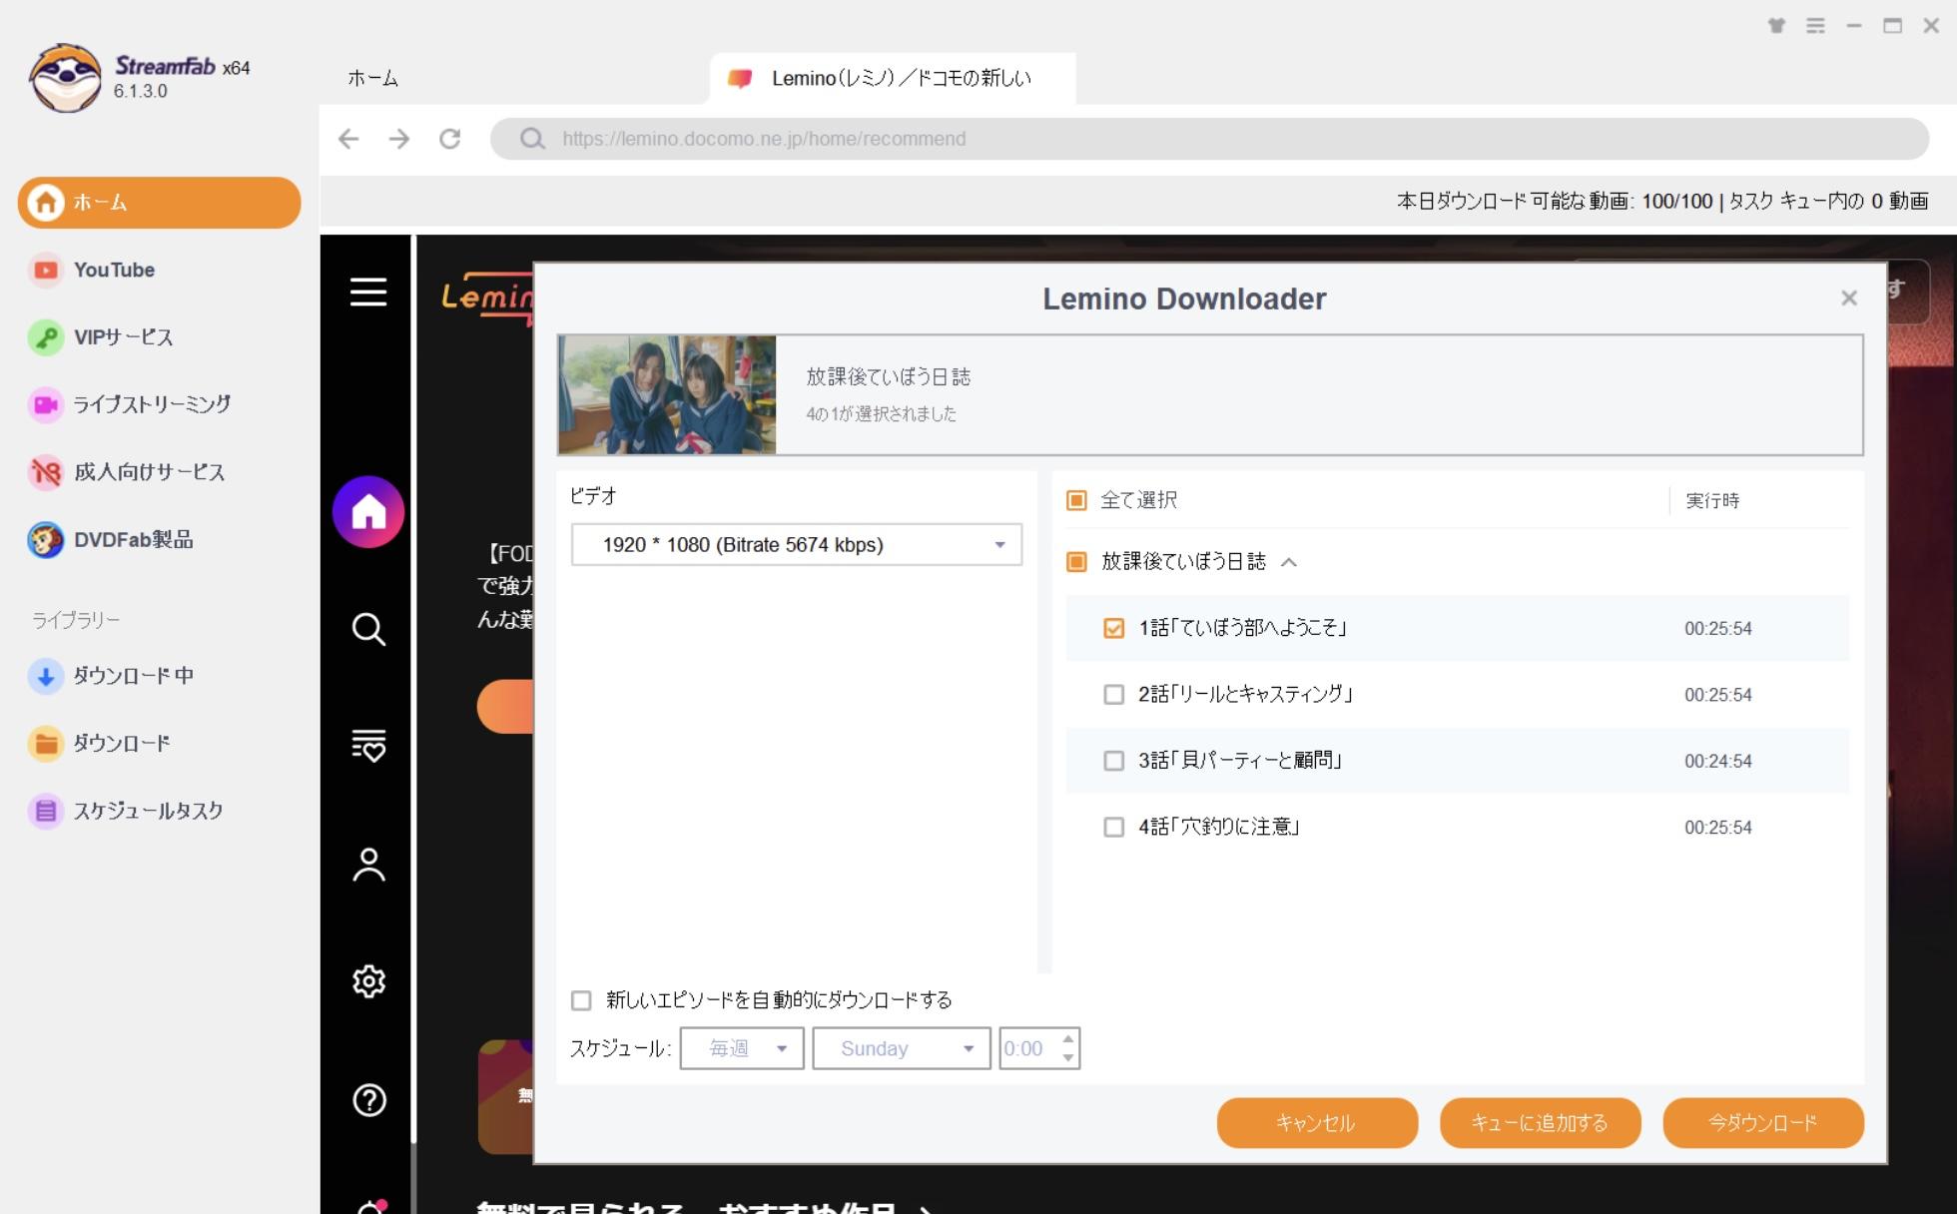Toggle 全て選択 checkbox
Screen dimensions: 1957x1214
pos(1076,500)
